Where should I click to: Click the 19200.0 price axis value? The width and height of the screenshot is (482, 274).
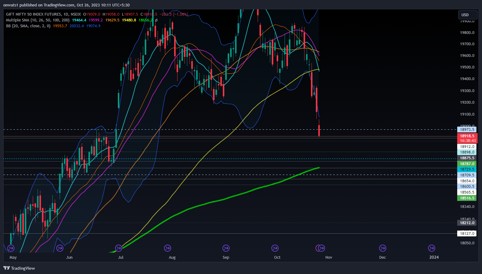[467, 102]
